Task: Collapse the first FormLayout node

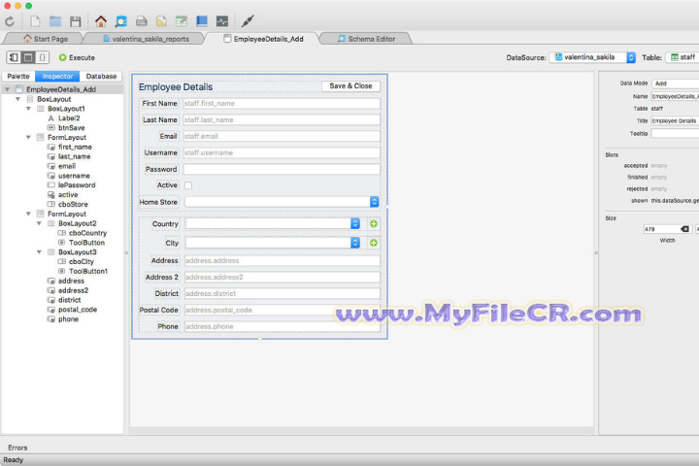Action: pos(28,137)
